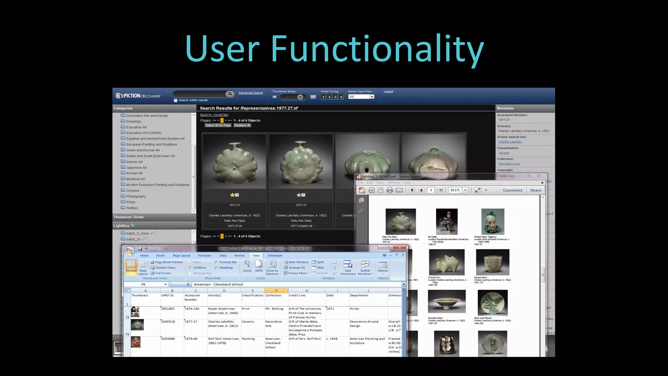
Task: Click the Print icon in Adobe Reader
Action: point(389,190)
